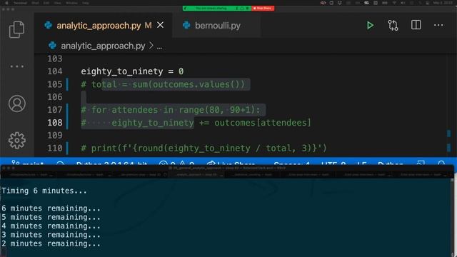457x257 pixels.
Task: Open the Apple menu in menu bar
Action: click(6, 3)
